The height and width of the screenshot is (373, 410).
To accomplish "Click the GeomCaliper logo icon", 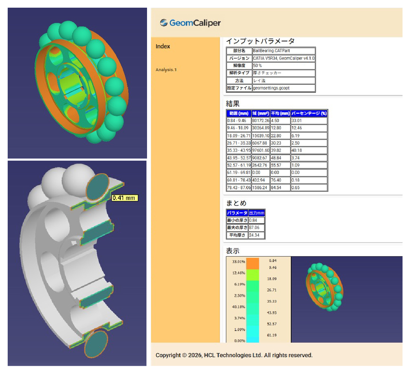I will (164, 23).
